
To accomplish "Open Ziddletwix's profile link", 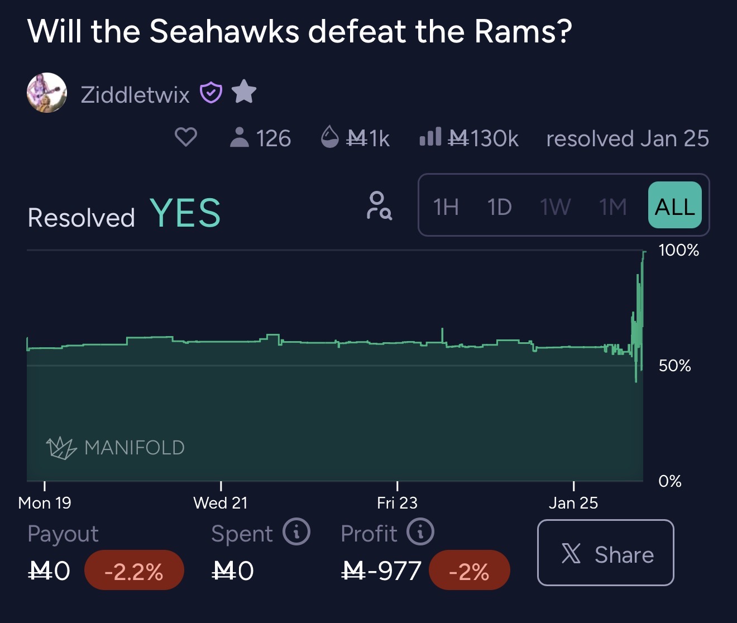I will coord(135,95).
